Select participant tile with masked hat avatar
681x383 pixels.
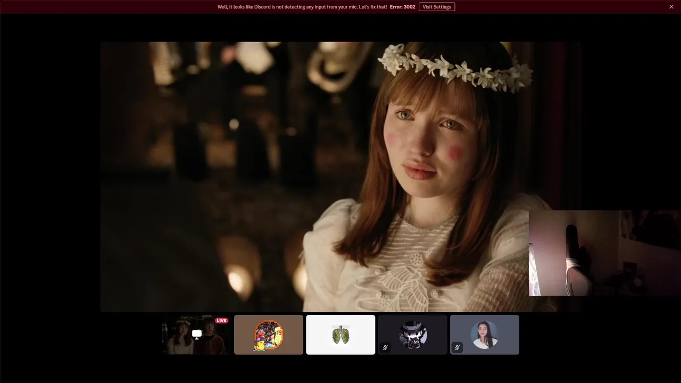(x=413, y=335)
